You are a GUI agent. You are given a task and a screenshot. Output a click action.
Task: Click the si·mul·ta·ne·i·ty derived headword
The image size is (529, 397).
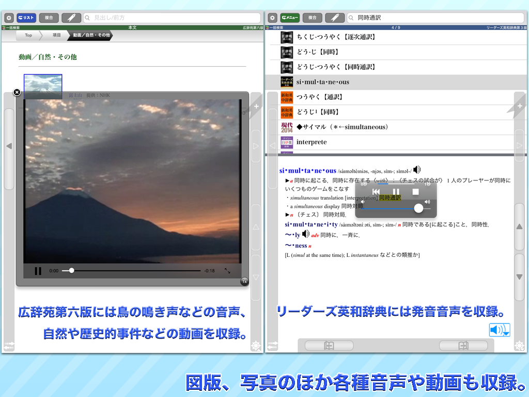pos(311,224)
